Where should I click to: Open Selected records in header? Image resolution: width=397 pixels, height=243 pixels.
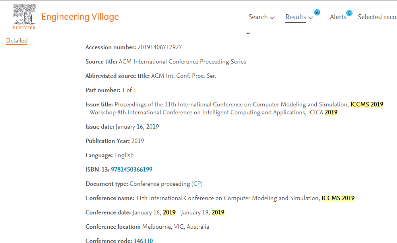click(x=377, y=17)
